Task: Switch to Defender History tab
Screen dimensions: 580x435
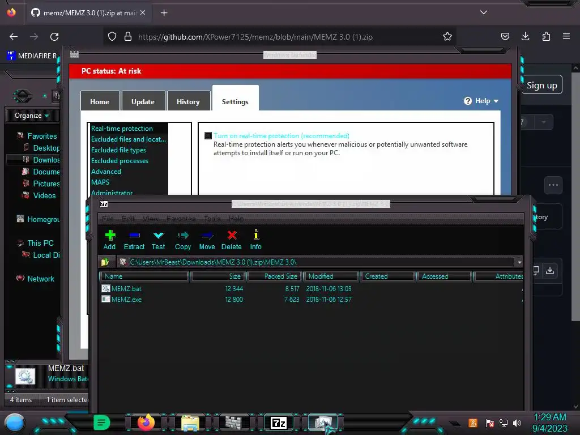Action: pyautogui.click(x=188, y=101)
